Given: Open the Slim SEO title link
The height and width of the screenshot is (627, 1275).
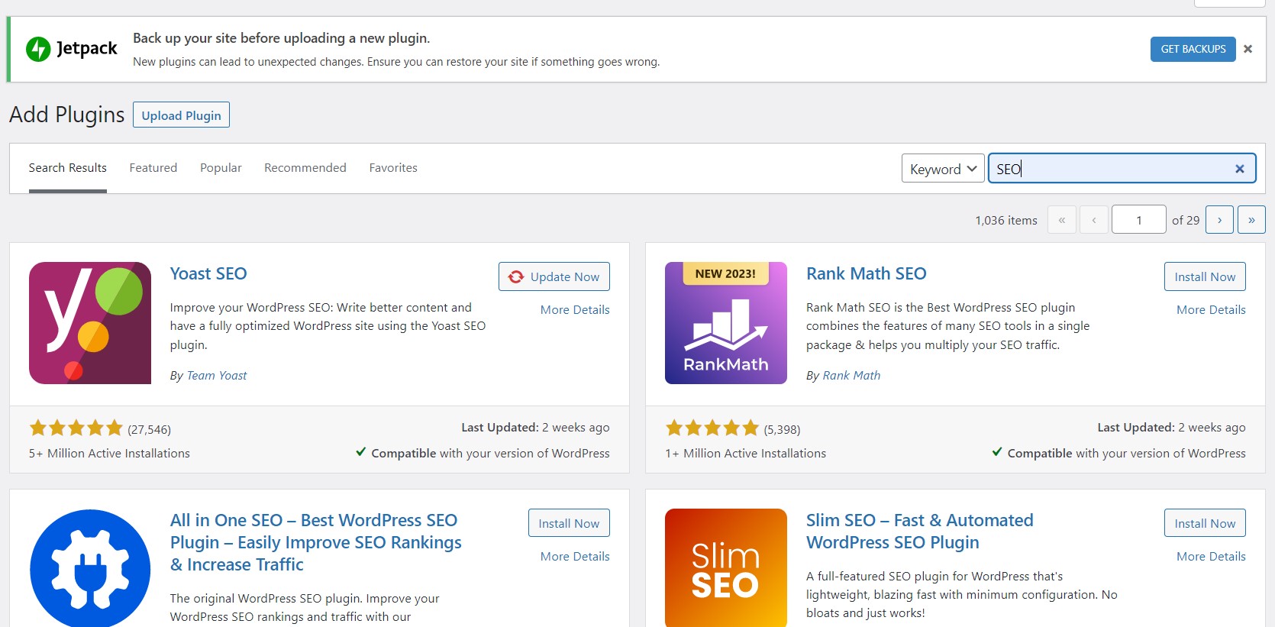Looking at the screenshot, I should click(x=920, y=532).
